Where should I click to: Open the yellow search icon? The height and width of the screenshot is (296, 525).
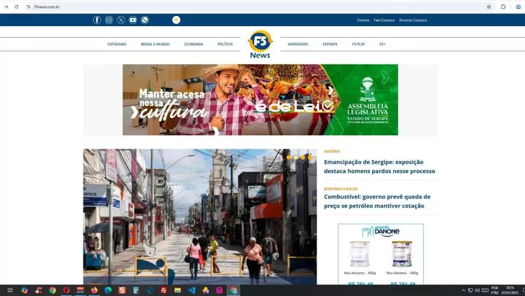point(176,20)
